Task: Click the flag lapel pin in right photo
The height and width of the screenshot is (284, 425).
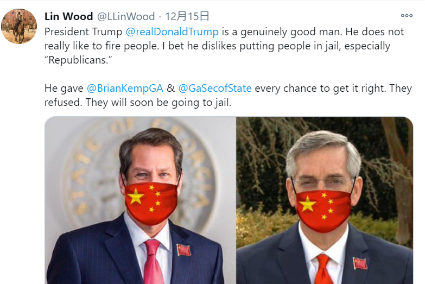Action: 360,263
